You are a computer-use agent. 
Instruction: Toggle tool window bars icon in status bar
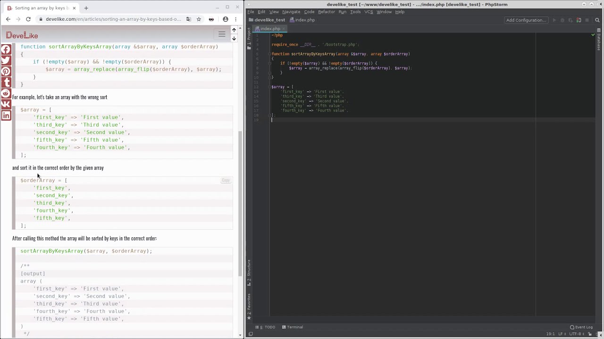click(251, 334)
